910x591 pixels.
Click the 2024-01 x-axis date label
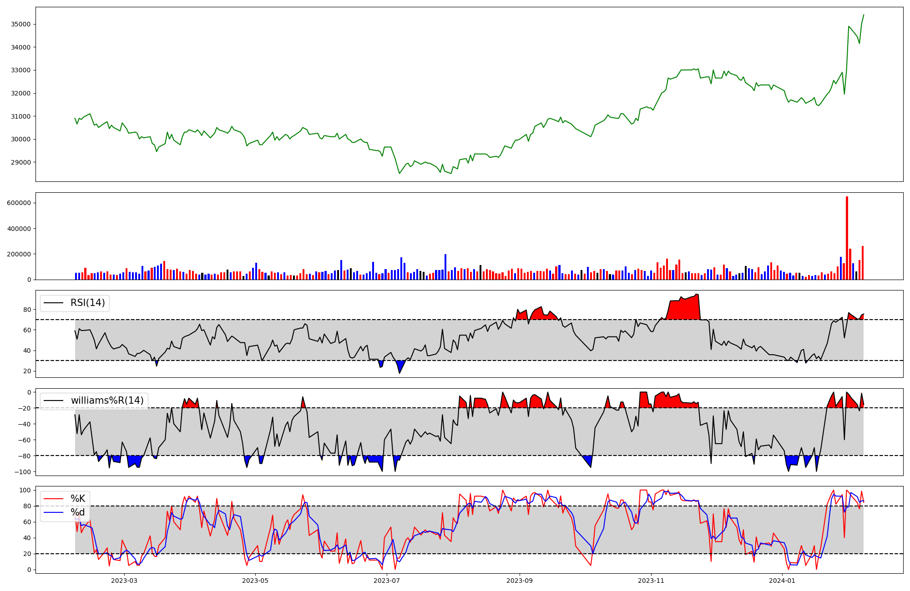(x=782, y=581)
